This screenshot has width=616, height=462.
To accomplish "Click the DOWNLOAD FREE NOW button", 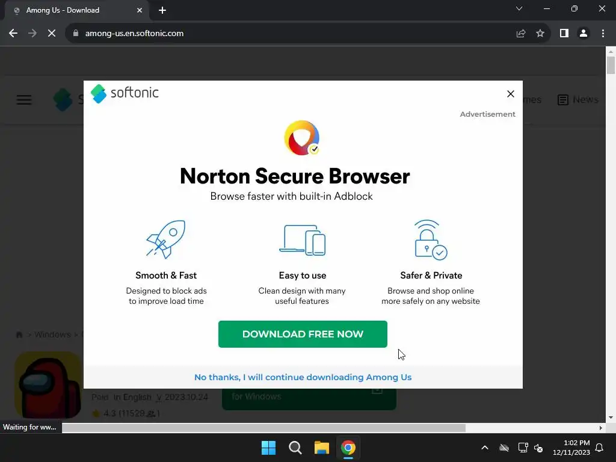I will (303, 334).
